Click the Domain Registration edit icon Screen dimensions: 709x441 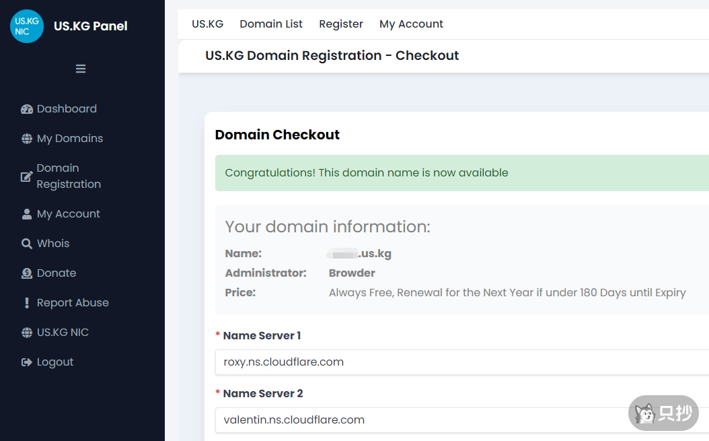coord(27,176)
